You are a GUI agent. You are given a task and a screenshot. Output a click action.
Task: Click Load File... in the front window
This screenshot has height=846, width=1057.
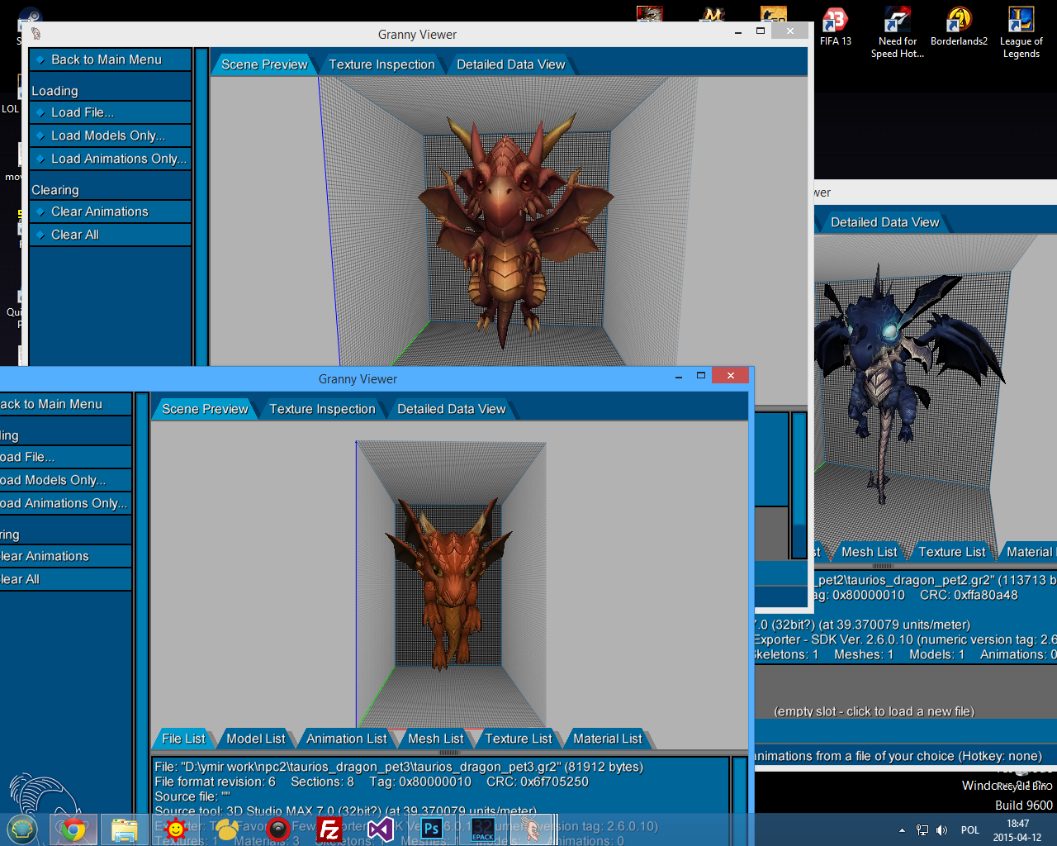pos(66,457)
